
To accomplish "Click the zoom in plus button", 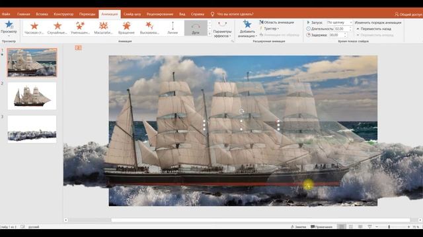I will tap(409, 226).
